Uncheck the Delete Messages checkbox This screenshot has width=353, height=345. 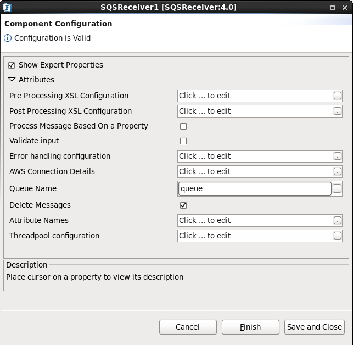point(183,205)
